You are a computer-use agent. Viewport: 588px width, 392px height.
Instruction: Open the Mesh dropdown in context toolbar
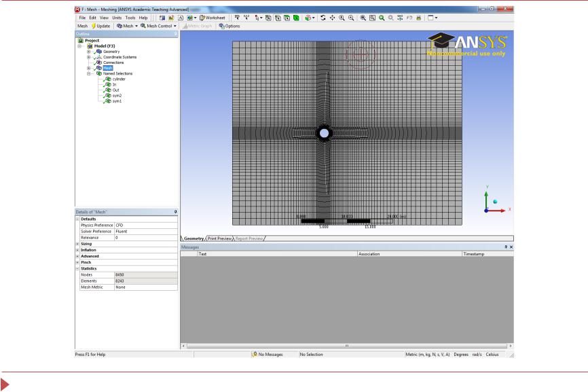point(127,26)
